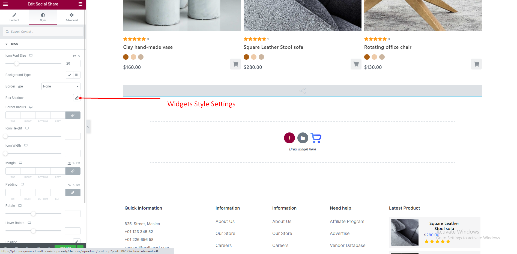Click the Box Shadow edit pencil
Viewport: 517px width, 254px height.
(x=77, y=98)
